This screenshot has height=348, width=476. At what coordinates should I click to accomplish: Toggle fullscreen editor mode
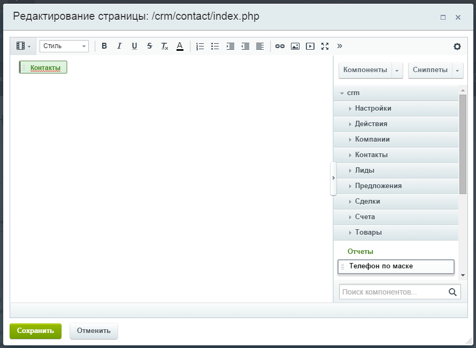[325, 47]
